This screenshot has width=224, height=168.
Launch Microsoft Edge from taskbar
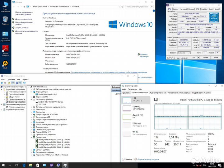24,165
